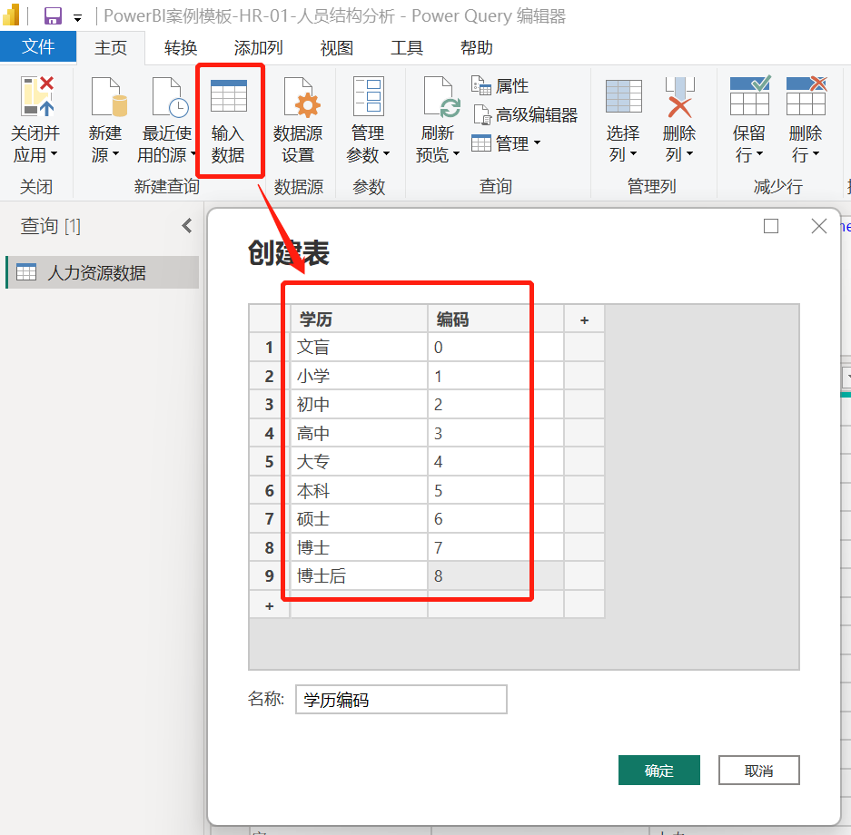Close the Create Table (创建表) dialog
The image size is (851, 835).
point(819,226)
